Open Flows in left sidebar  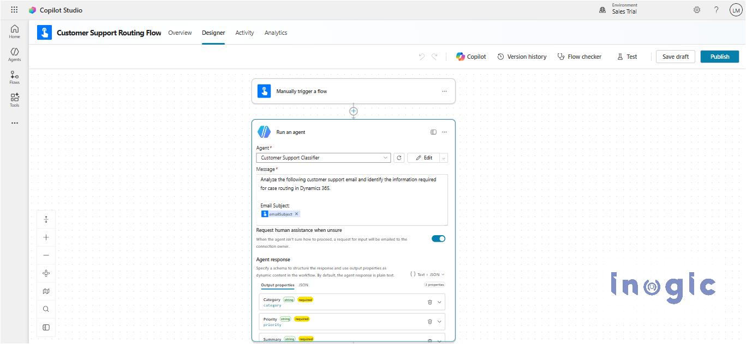pos(14,77)
